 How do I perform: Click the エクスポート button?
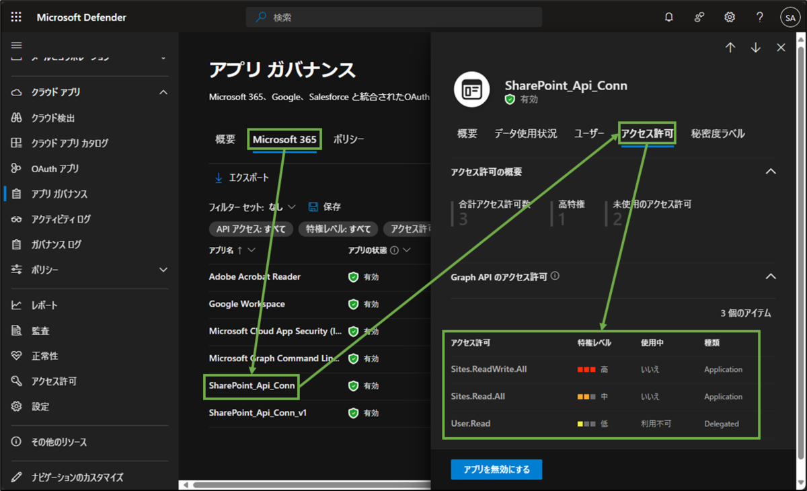[x=241, y=178]
